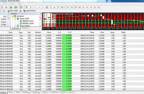Viewport: 144px width, 94px height.
Task: Open the new chart dropdown arrow
Action: [13, 7]
